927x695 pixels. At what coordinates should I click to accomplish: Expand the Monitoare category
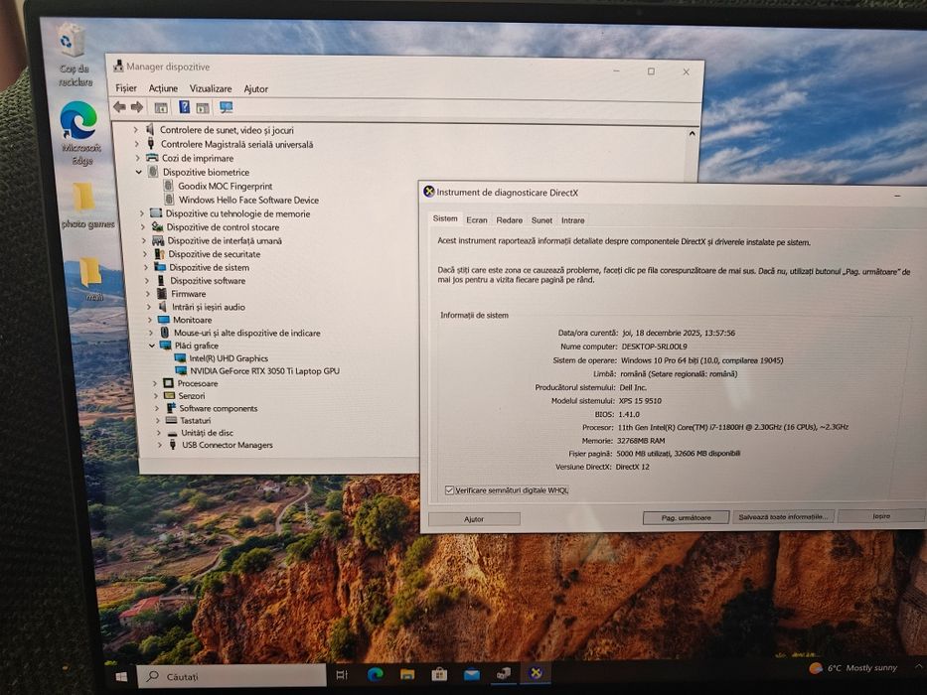point(150,320)
